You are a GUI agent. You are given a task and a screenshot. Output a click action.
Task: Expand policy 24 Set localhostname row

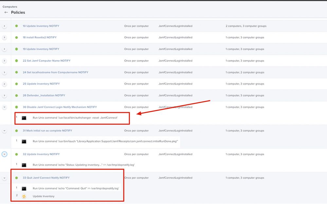pyautogui.click(x=4, y=72)
